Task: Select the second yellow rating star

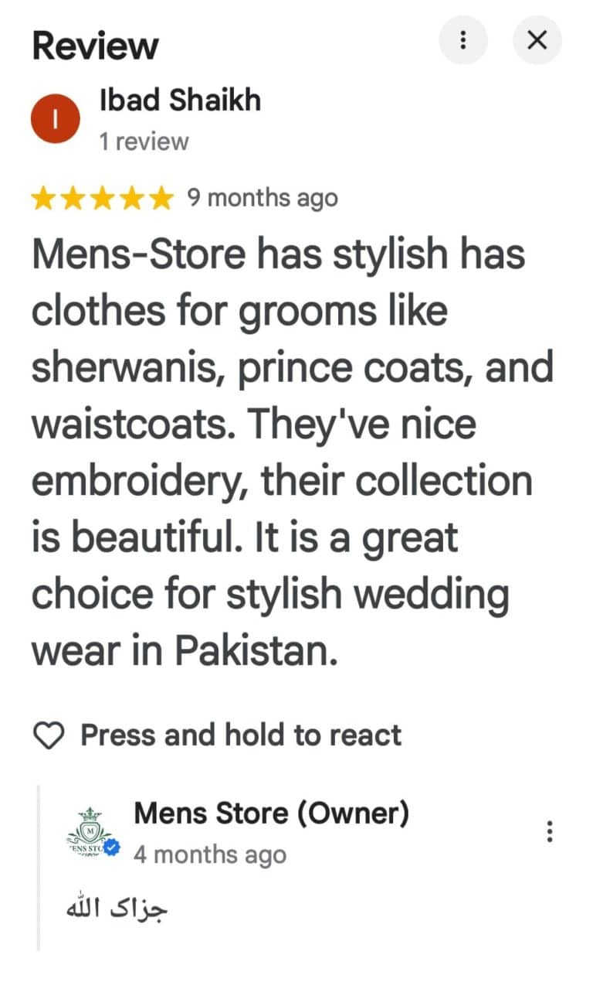Action: pos(74,199)
